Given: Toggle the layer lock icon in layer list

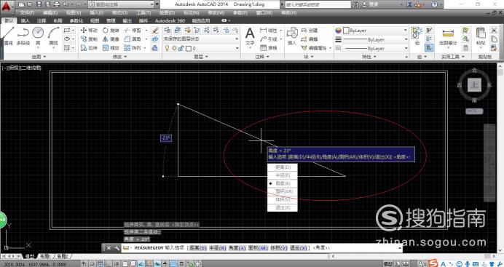Looking at the screenshot, I should 181,48.
